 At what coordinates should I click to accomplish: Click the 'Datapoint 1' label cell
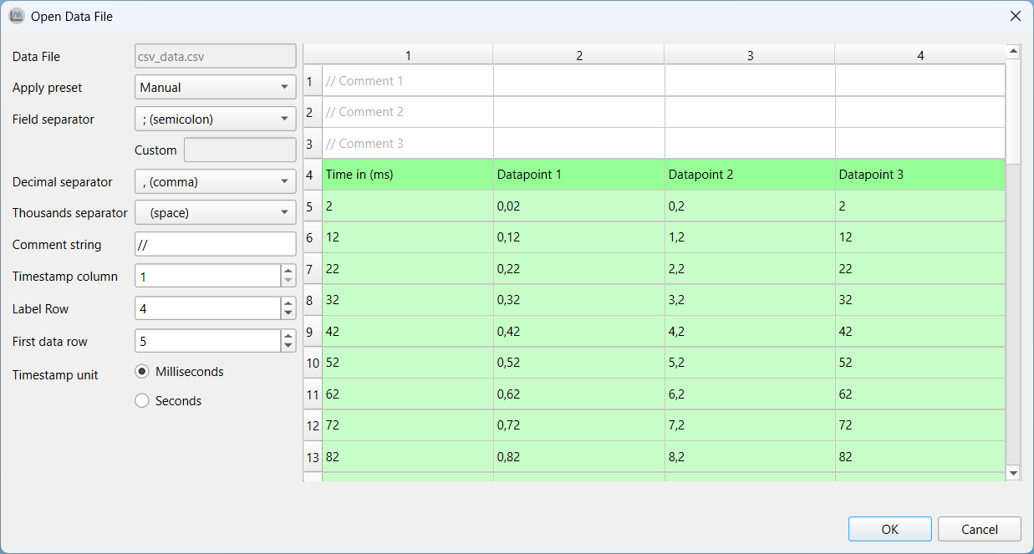coord(579,175)
